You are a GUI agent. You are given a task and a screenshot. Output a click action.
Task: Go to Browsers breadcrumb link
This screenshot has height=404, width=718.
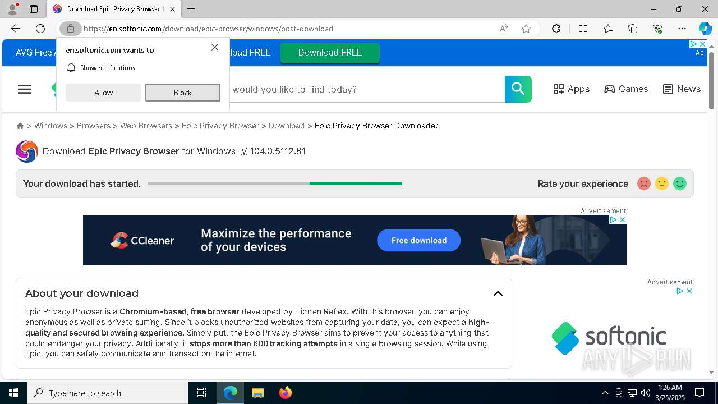pos(94,126)
